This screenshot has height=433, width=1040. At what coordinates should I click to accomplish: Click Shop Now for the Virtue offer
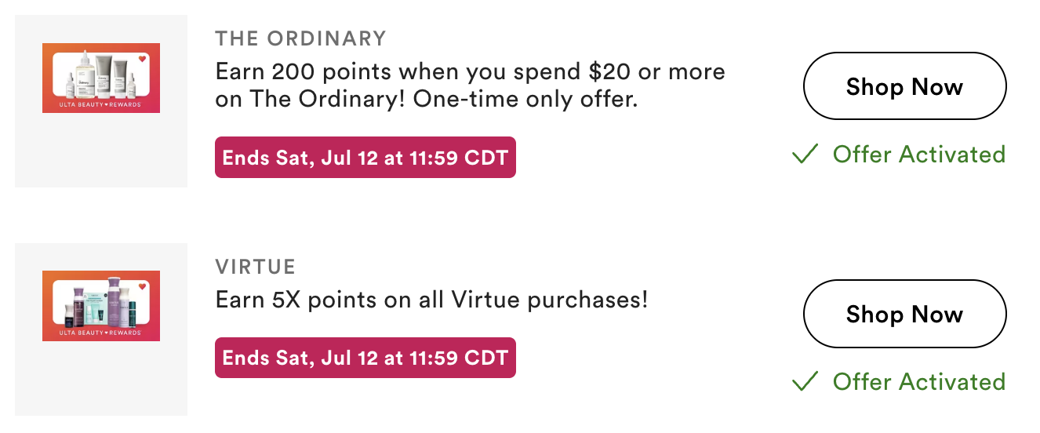point(904,314)
